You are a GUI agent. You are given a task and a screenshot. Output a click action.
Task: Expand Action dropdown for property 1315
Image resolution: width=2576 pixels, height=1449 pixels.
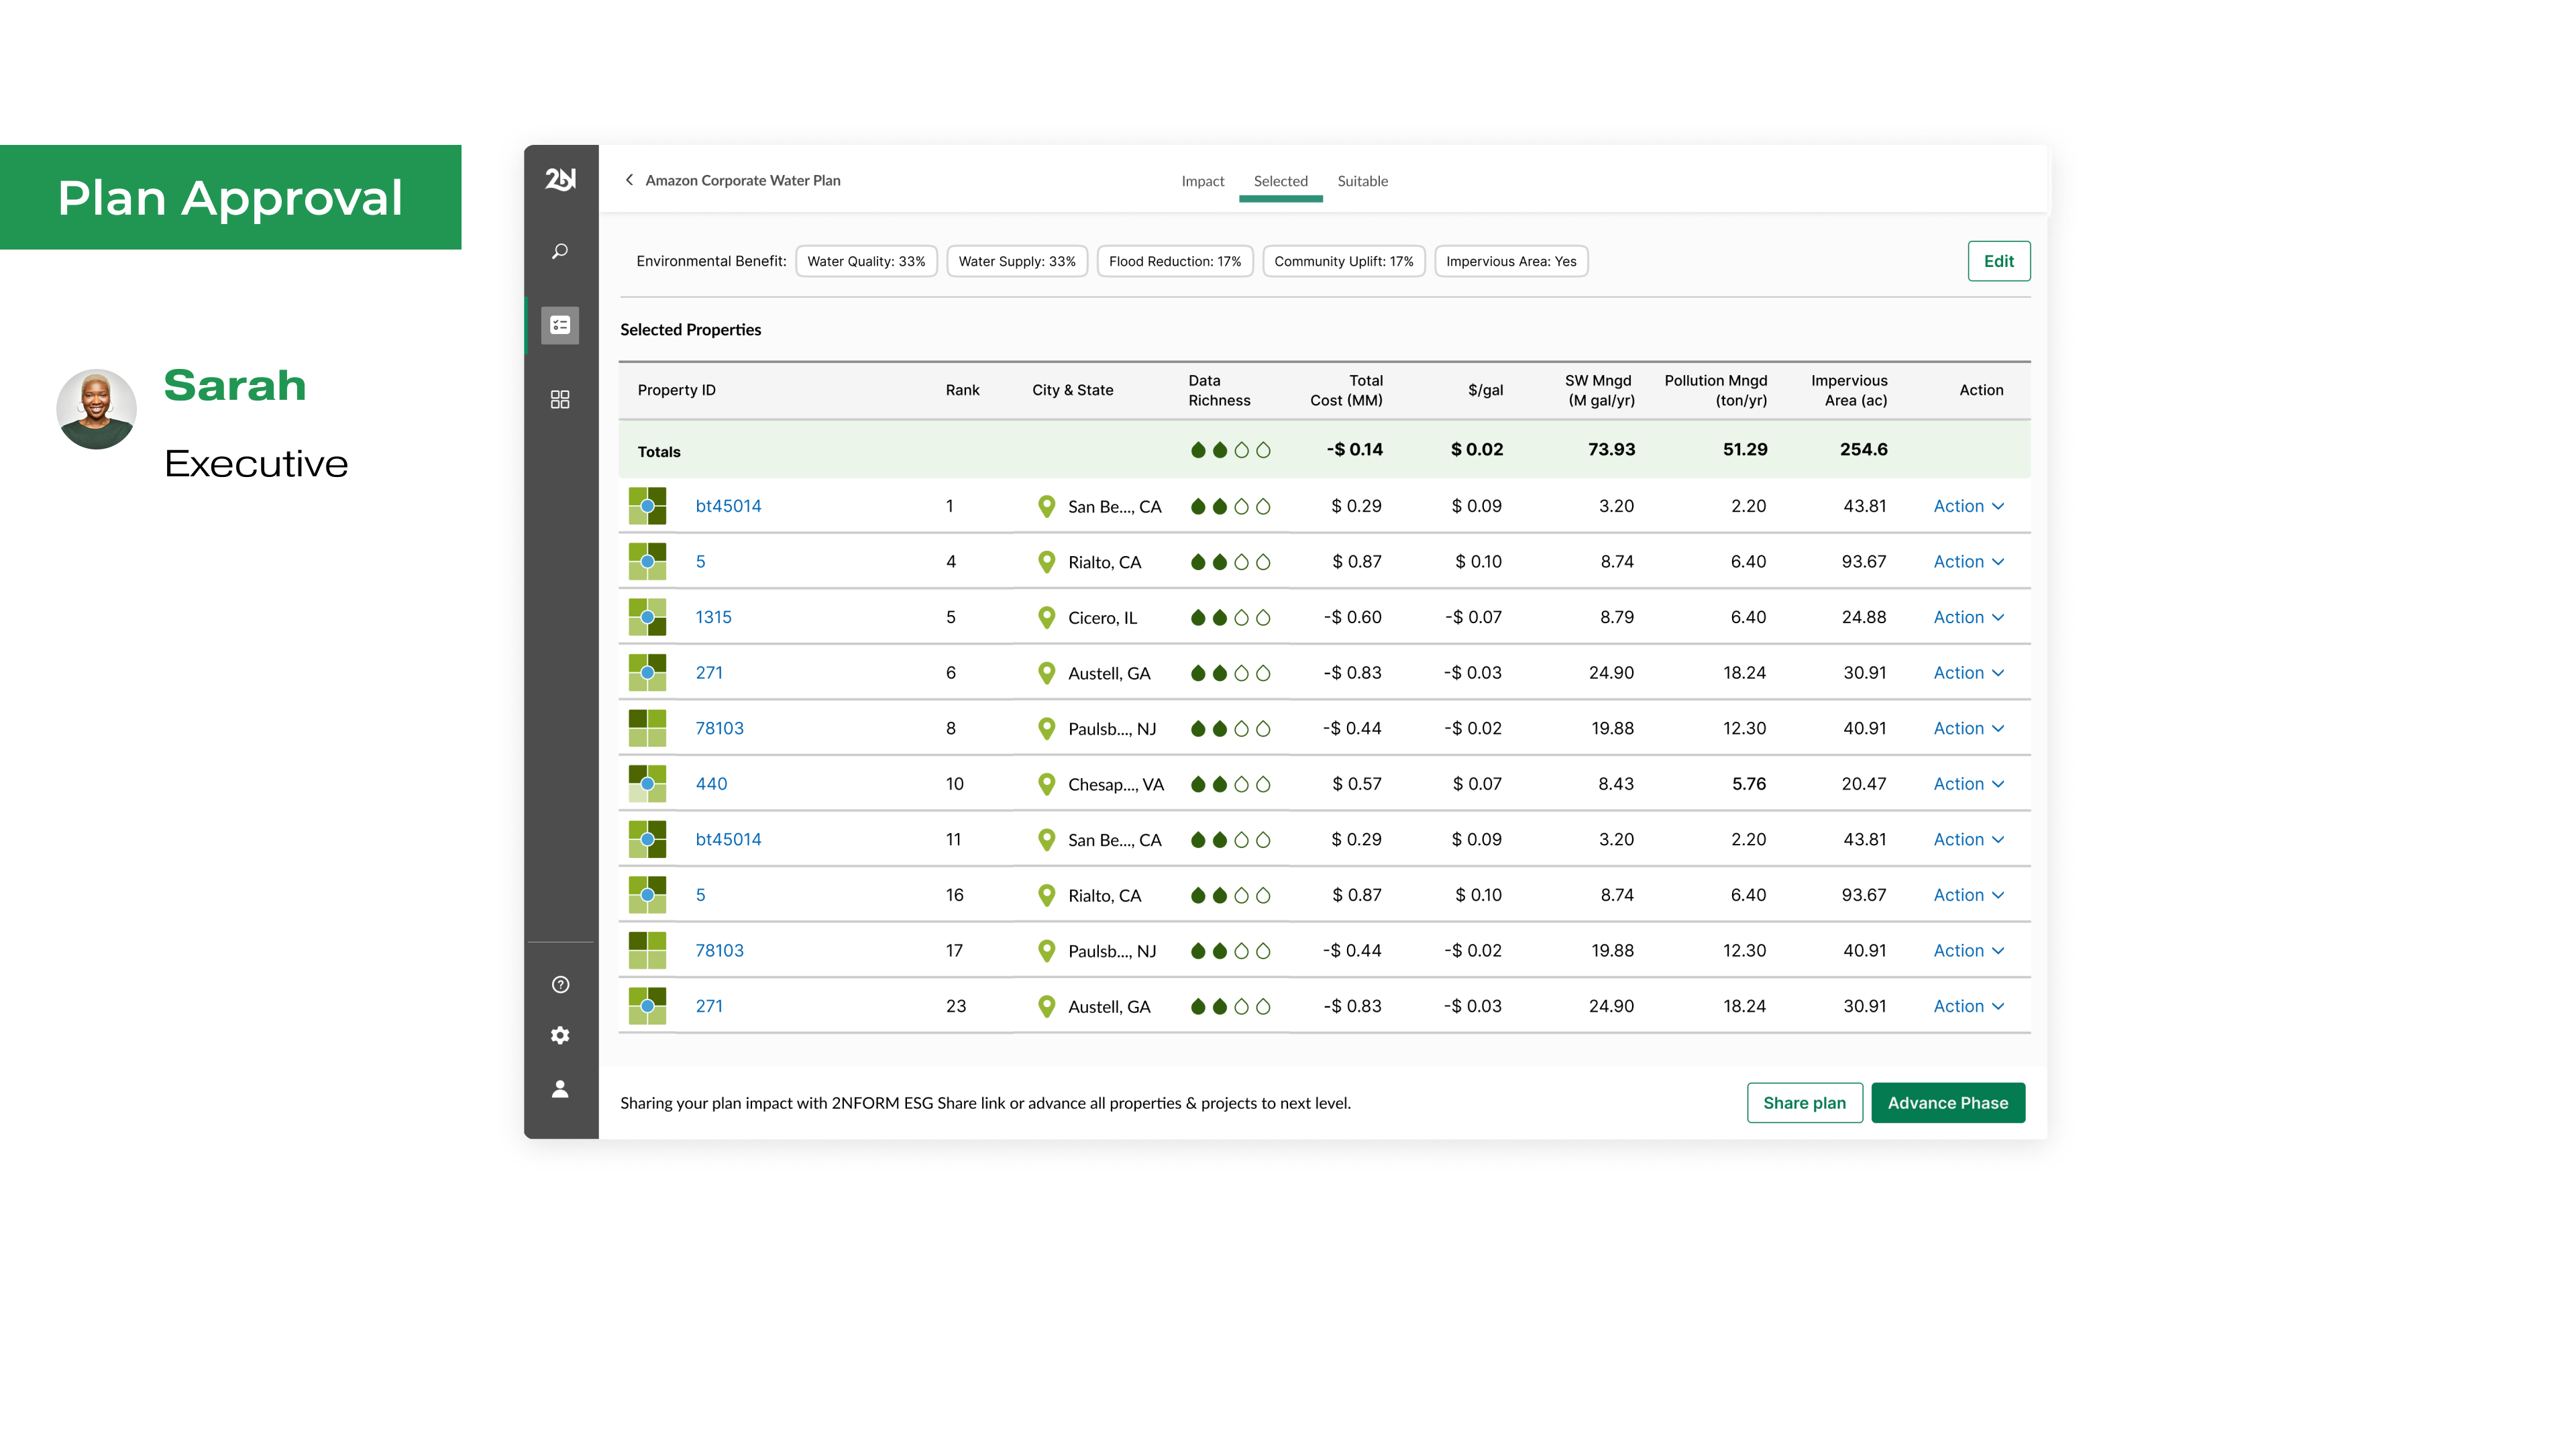click(x=1968, y=617)
